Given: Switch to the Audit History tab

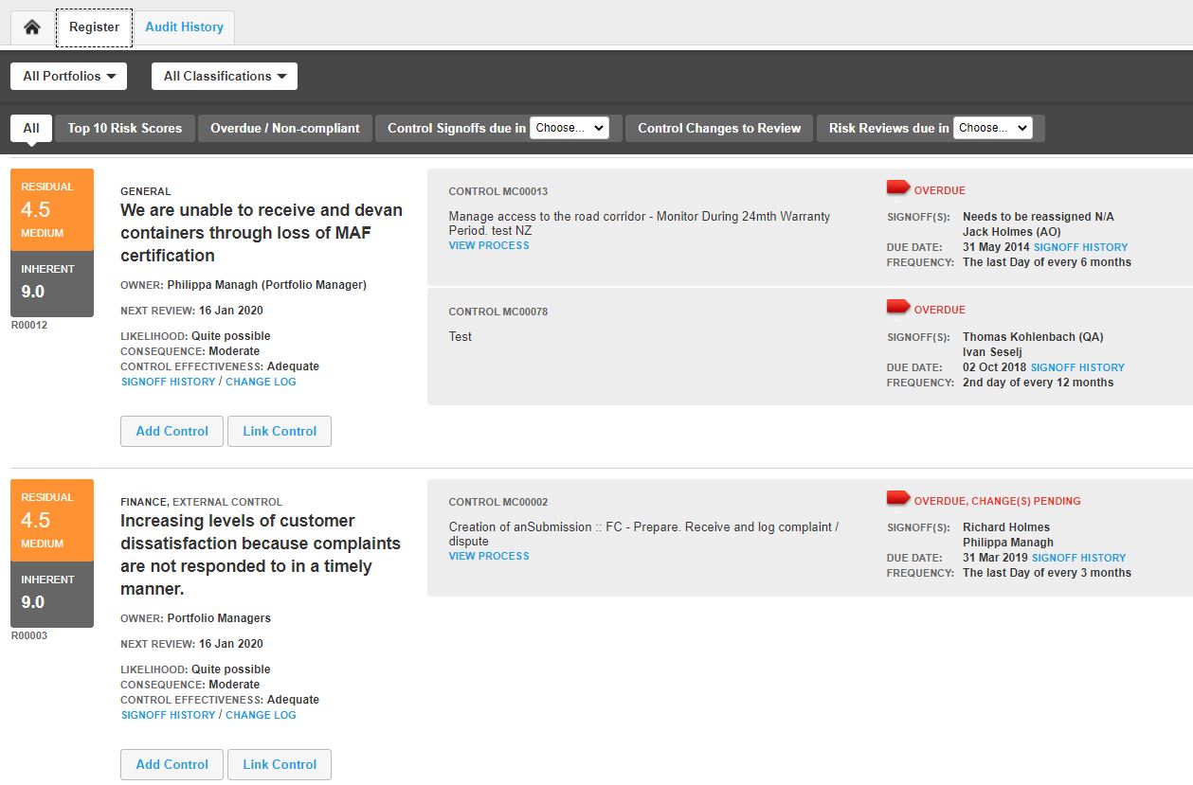Looking at the screenshot, I should 184,27.
